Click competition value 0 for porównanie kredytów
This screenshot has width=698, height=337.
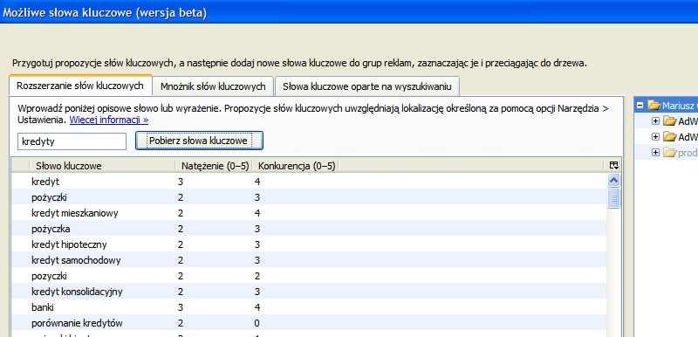tap(257, 323)
